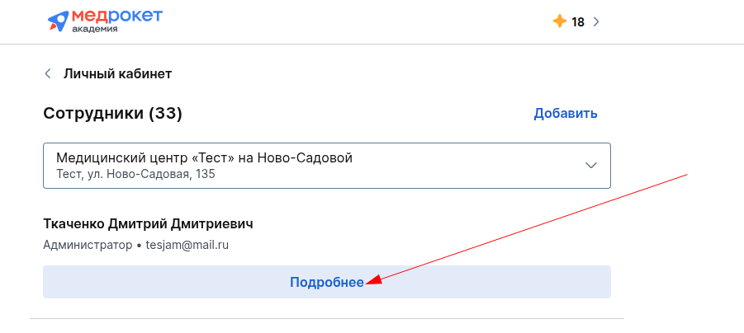Click the медрокет wordmark in header
Image resolution: width=744 pixels, height=333 pixels.
click(x=116, y=16)
